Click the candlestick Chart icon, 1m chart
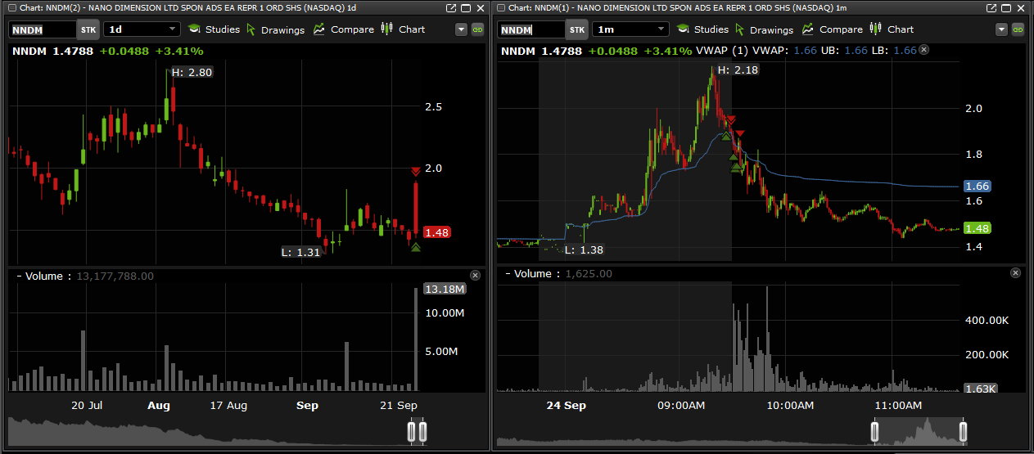The width and height of the screenshot is (1034, 454). [x=876, y=29]
